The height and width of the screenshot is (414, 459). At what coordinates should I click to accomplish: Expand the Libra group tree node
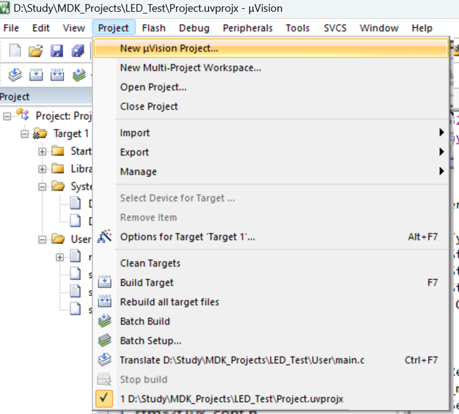tap(42, 169)
